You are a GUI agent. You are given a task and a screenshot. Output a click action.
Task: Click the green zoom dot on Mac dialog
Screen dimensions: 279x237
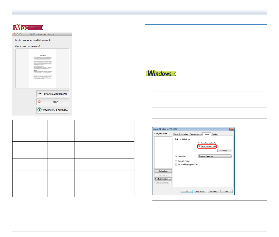point(21,34)
